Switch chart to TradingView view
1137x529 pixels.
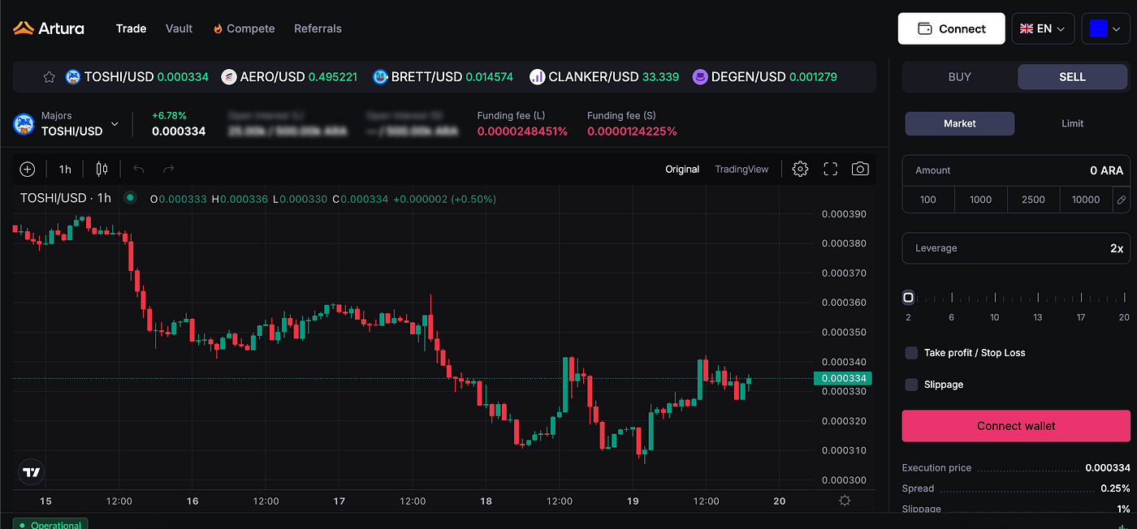pyautogui.click(x=741, y=169)
